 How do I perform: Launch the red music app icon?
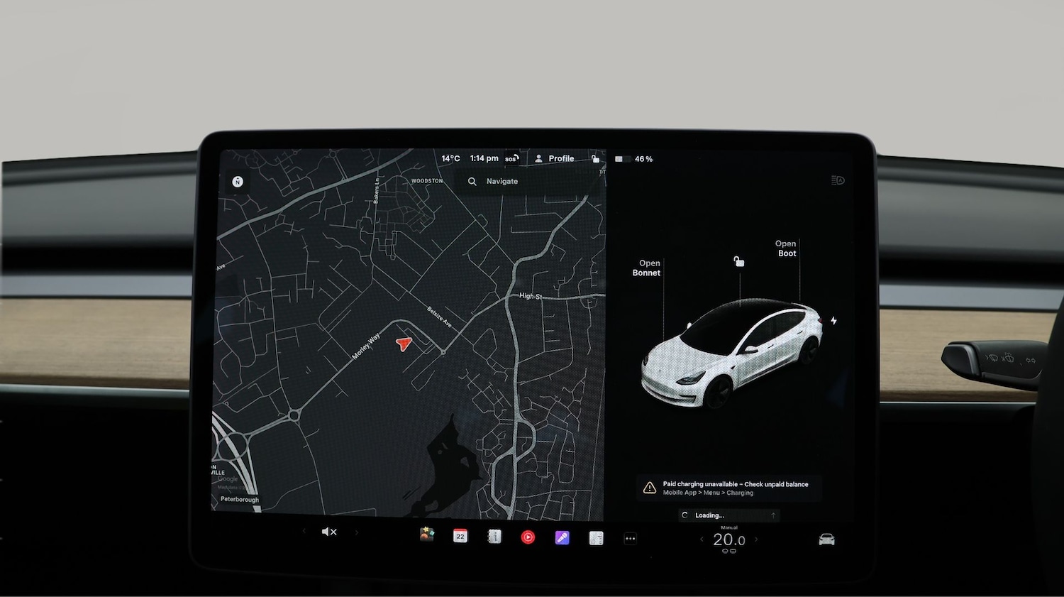[528, 537]
